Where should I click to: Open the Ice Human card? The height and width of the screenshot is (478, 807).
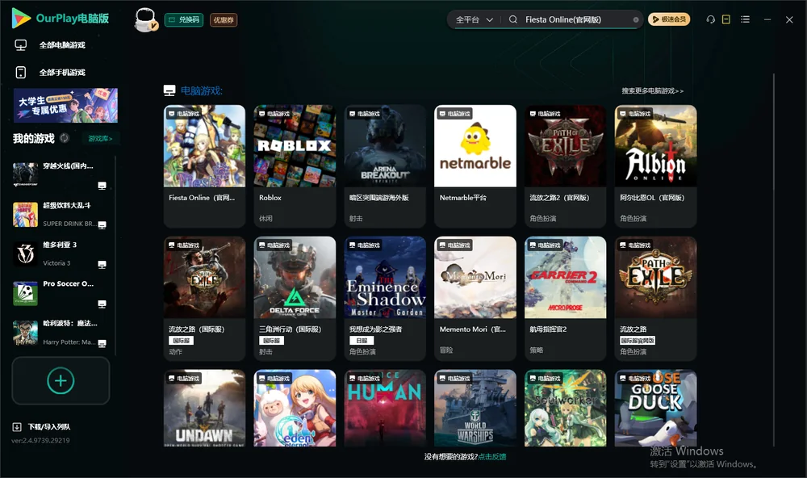(385, 408)
